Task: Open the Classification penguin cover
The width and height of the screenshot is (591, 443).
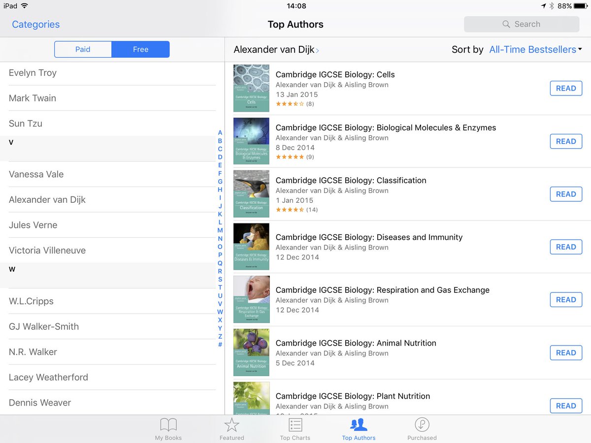Action: (x=251, y=194)
